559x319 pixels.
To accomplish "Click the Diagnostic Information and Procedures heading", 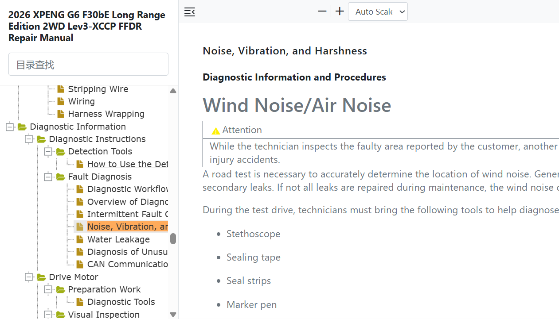I will pyautogui.click(x=294, y=77).
